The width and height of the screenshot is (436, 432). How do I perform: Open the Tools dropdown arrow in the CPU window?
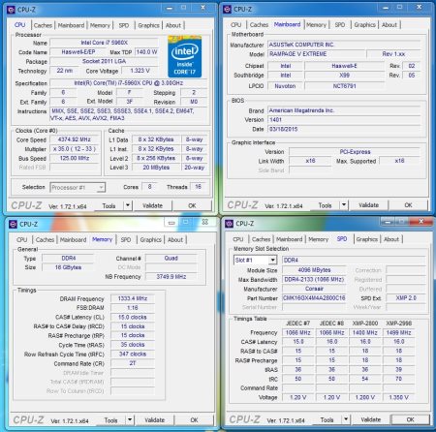tap(128, 205)
